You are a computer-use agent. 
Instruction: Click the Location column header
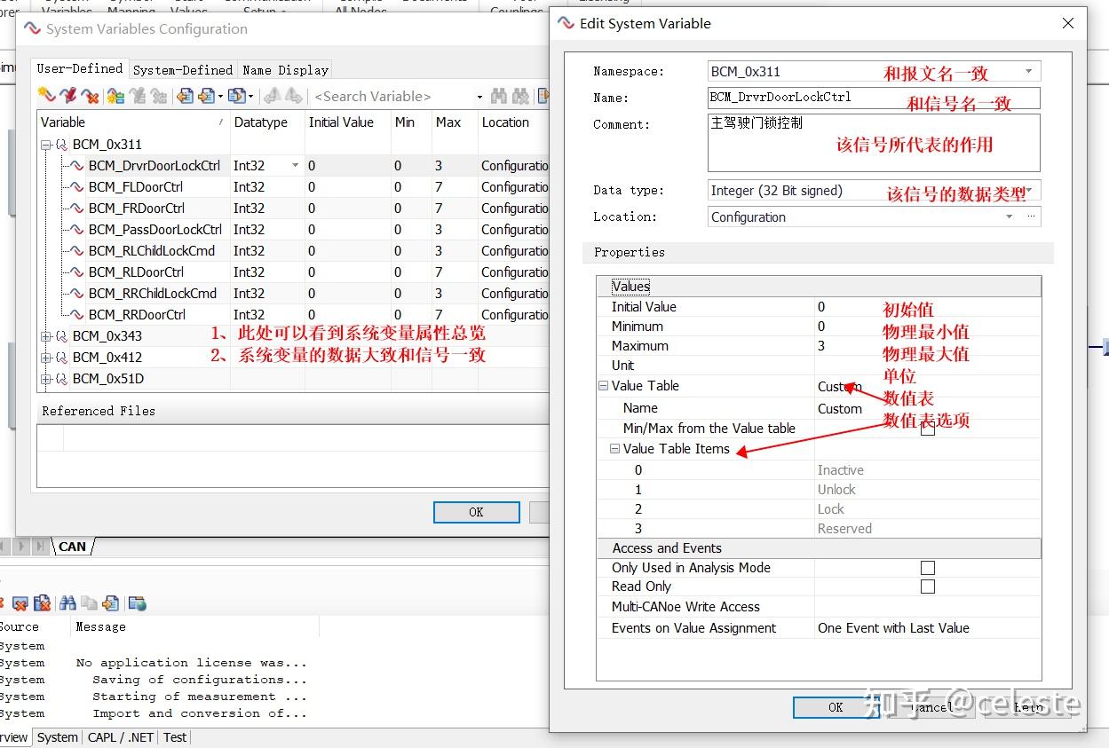pos(513,122)
